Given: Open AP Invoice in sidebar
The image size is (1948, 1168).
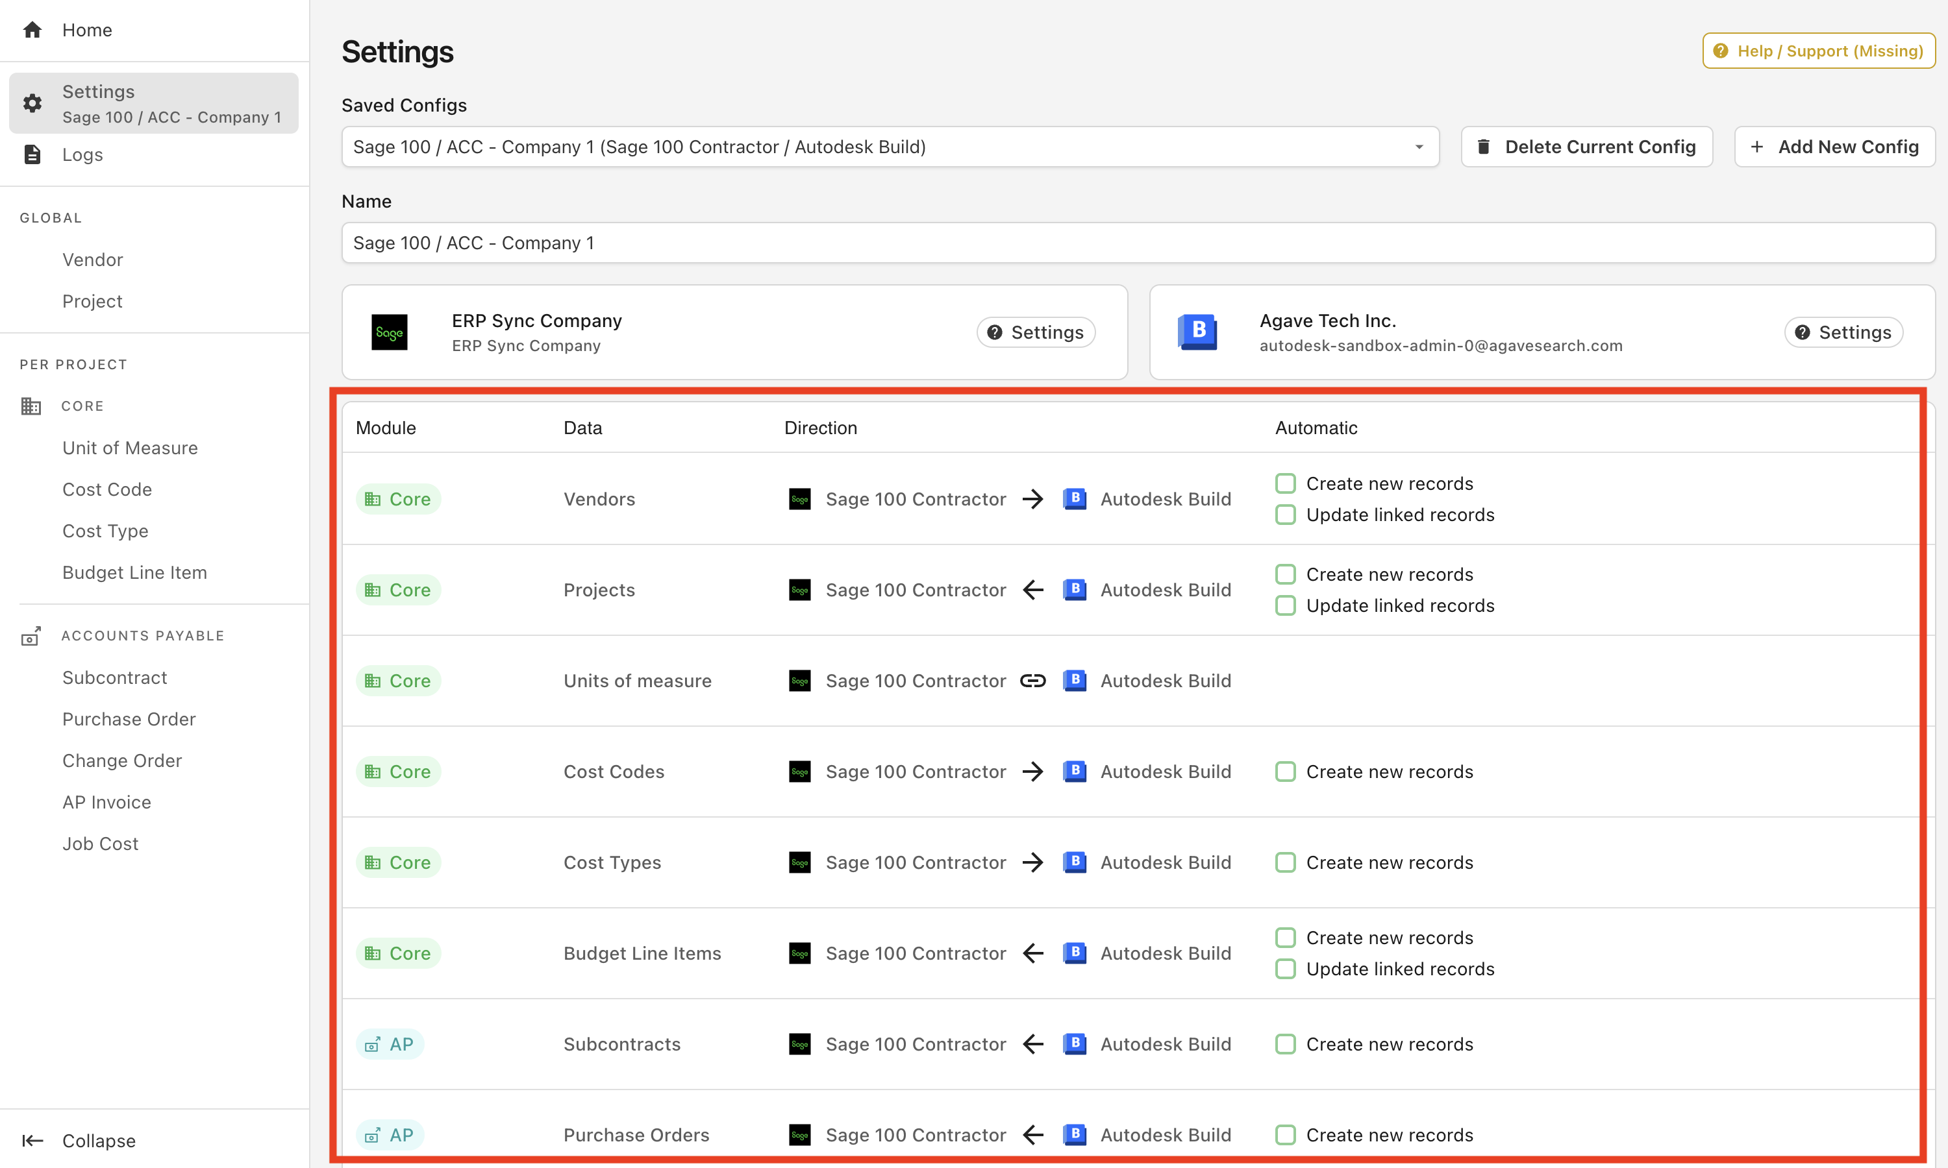Looking at the screenshot, I should tap(107, 802).
